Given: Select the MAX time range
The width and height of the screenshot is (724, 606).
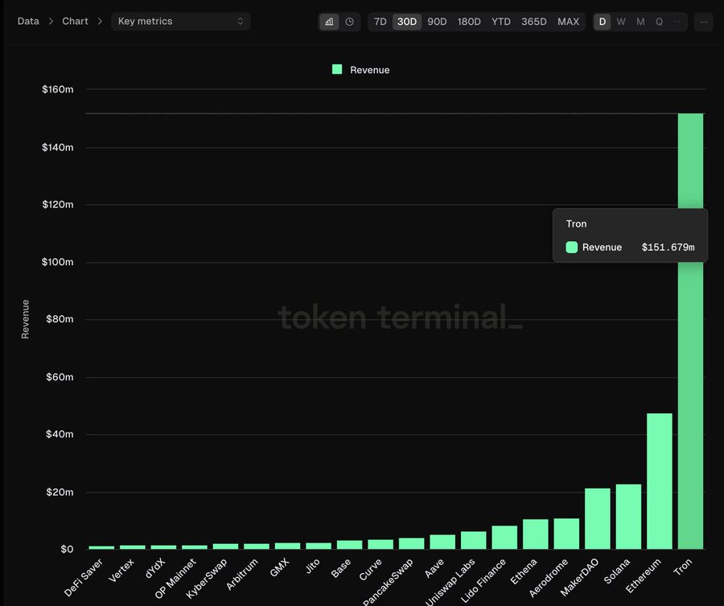Looking at the screenshot, I should [568, 22].
